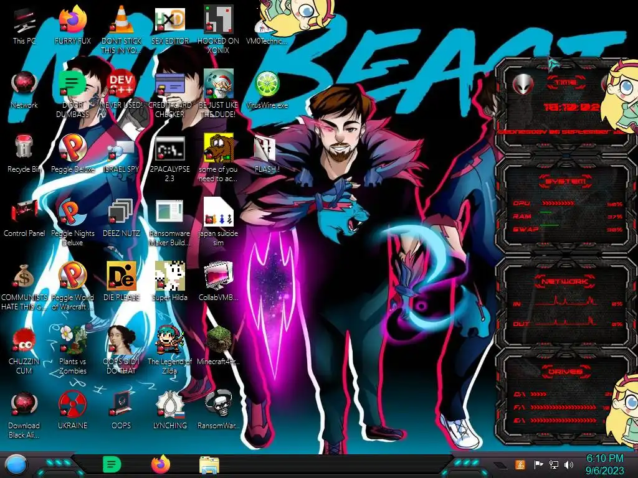Click the Start orb on the taskbar

[17, 464]
